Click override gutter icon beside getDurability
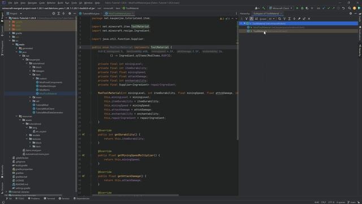 tap(83, 134)
